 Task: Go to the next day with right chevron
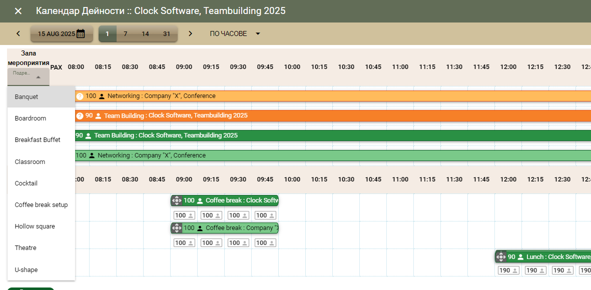[190, 33]
